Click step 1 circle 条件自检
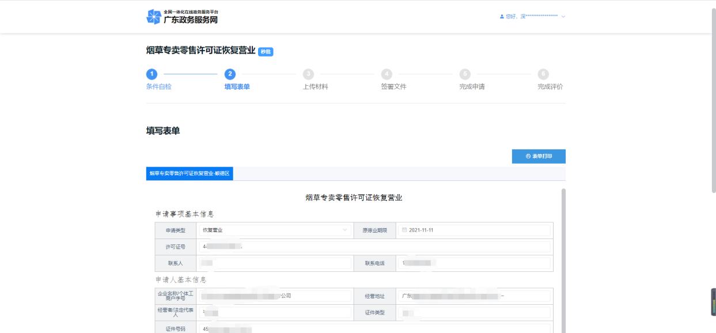This screenshot has width=716, height=333. tap(151, 74)
